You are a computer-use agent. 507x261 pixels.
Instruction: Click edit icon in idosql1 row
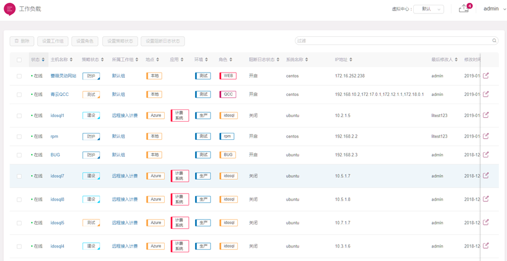486,115
